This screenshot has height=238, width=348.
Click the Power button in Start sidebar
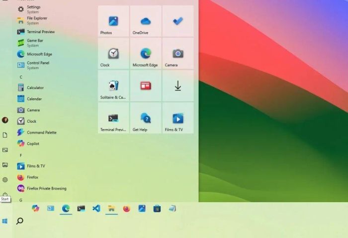pyautogui.click(x=5, y=195)
